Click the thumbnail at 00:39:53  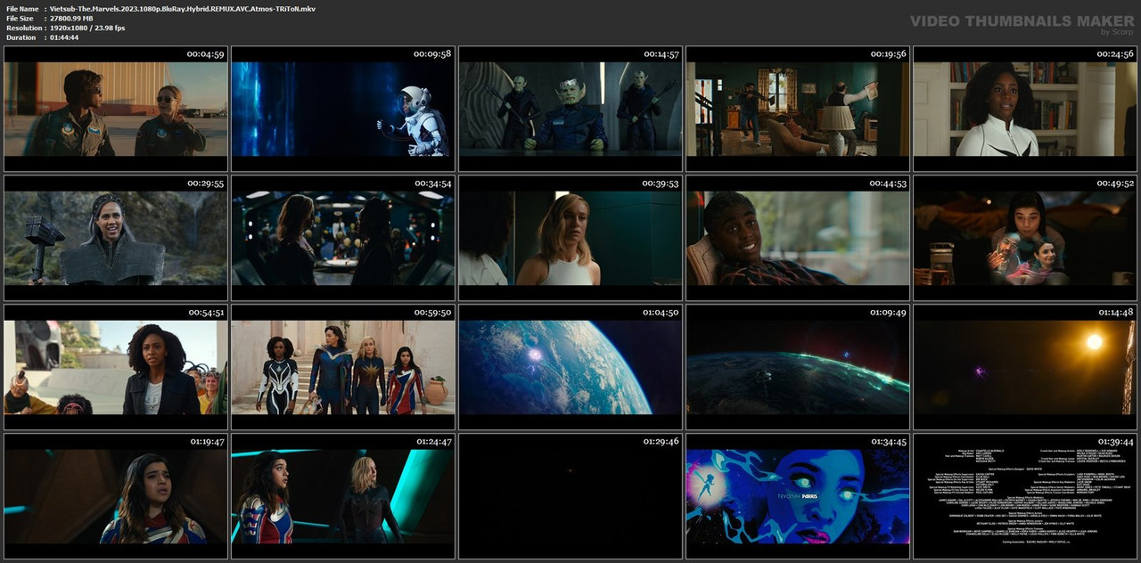tap(570, 238)
